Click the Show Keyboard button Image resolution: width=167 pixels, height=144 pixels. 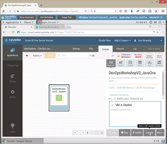26,17
